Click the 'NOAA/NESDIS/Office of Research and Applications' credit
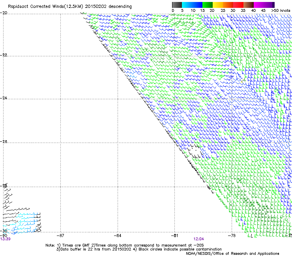 tap(232, 253)
